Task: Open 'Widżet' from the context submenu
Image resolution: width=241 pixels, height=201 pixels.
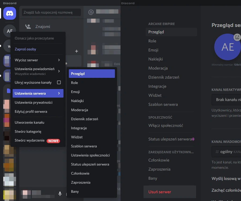Action: tap(92, 137)
